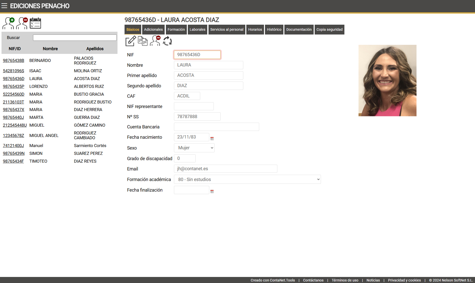Screen dimensions: 475x283
Task: Click the copy record icon
Action: click(143, 41)
